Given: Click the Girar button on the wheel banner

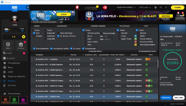Looking at the screenshot, I should (64, 14).
